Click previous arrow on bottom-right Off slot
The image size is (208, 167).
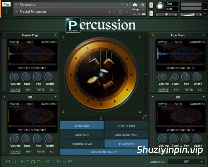click(x=153, y=97)
